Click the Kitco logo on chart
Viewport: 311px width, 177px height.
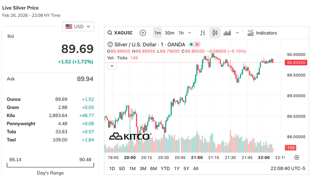pos(130,136)
